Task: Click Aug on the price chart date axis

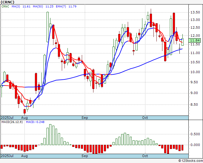Action: click(24, 118)
